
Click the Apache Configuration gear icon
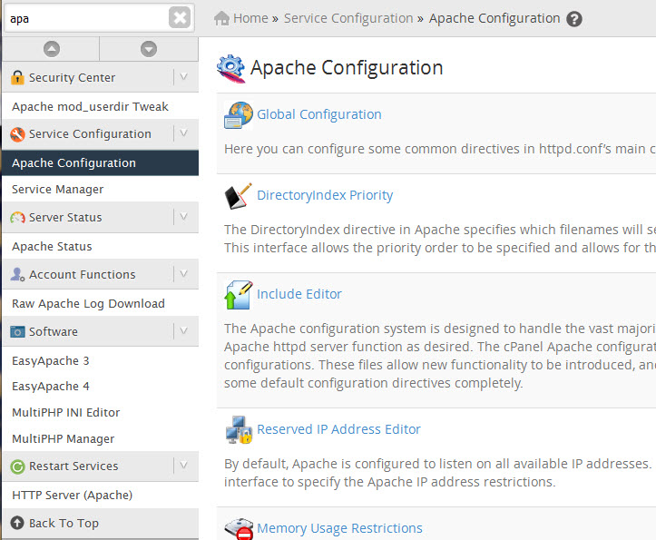(x=230, y=68)
